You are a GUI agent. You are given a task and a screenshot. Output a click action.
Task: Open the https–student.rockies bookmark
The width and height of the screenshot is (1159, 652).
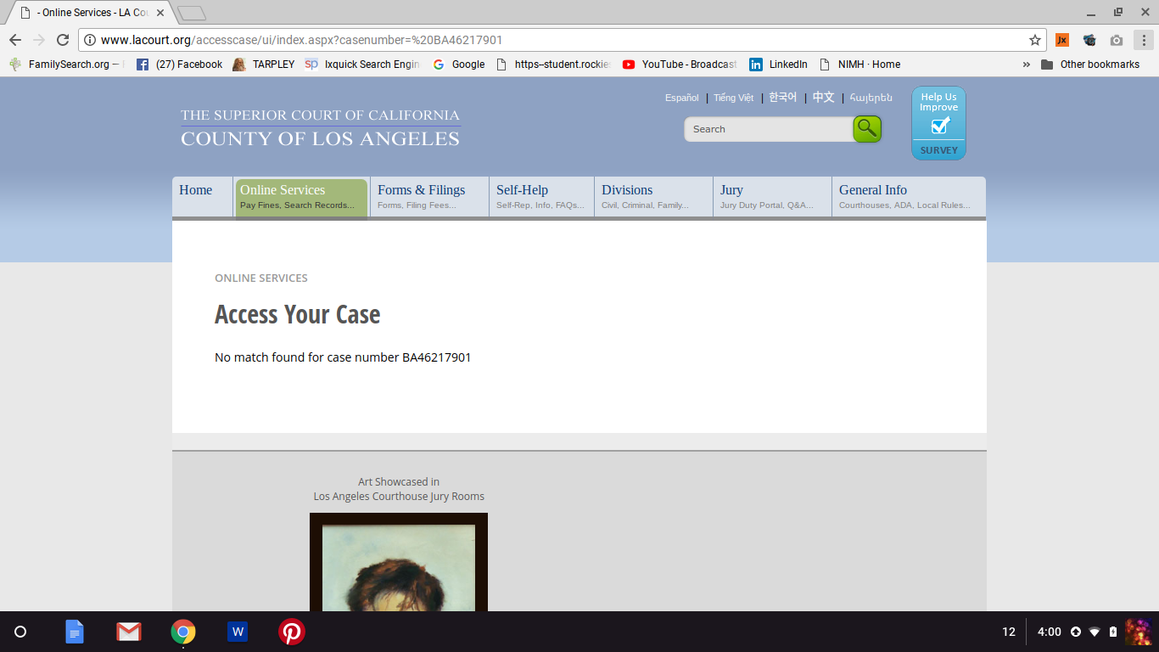(x=552, y=65)
